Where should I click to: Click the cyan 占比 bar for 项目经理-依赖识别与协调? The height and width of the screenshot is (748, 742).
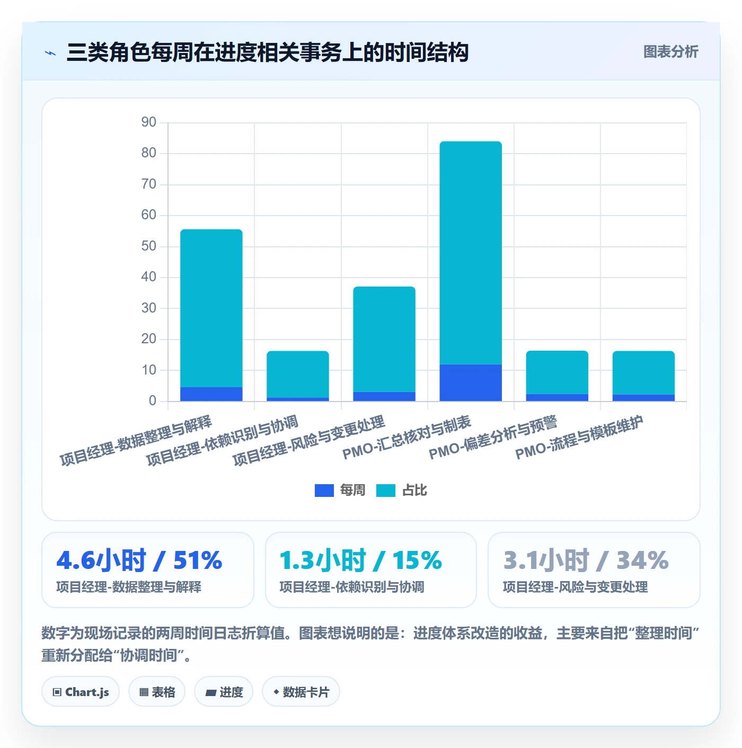[298, 374]
